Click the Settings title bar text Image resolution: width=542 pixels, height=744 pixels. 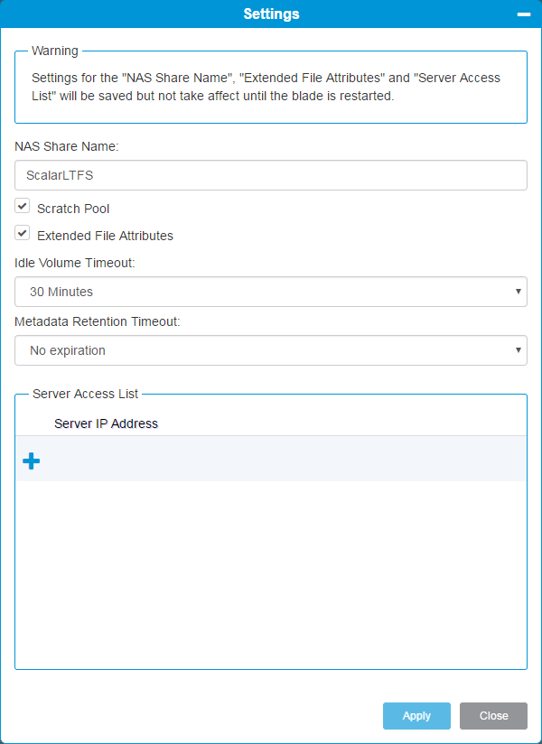271,14
